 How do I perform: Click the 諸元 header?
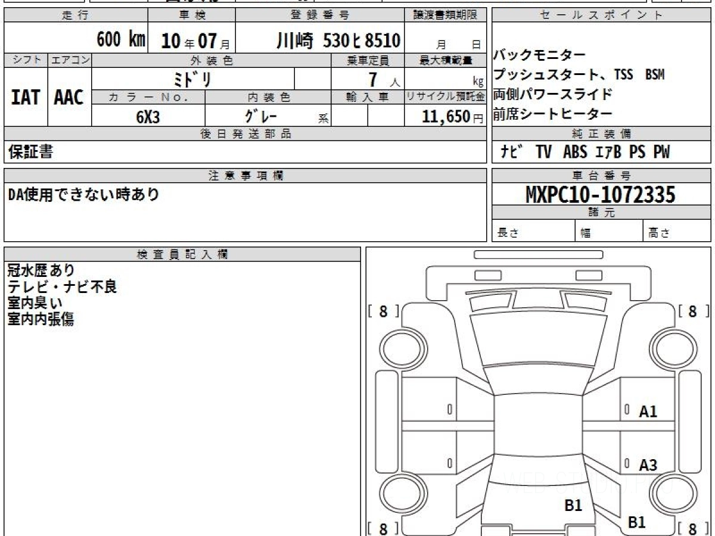[602, 213]
